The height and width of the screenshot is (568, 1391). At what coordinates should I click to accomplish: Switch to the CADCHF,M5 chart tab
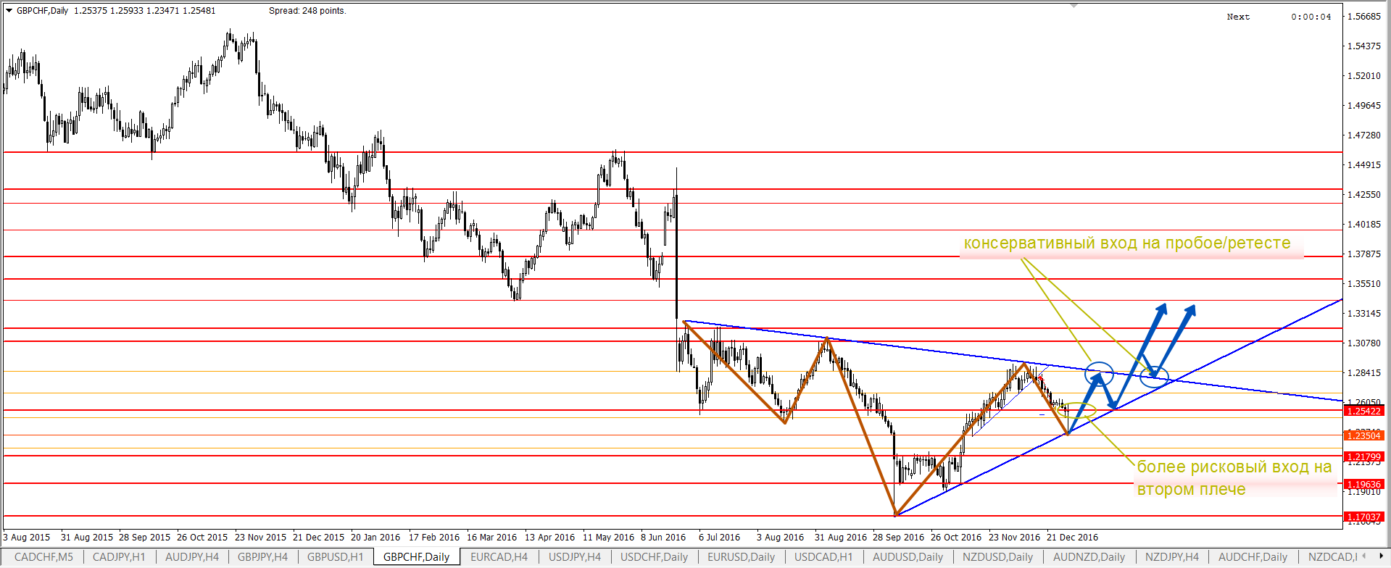43,557
